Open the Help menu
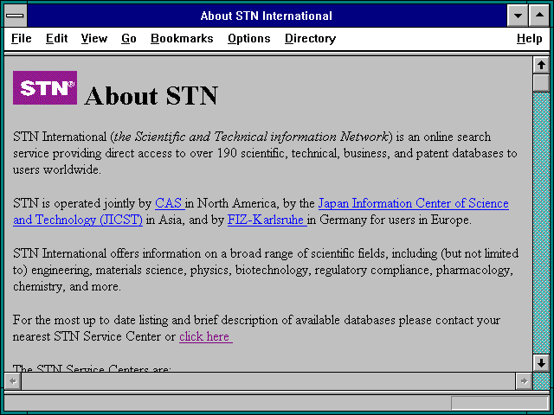 click(529, 38)
